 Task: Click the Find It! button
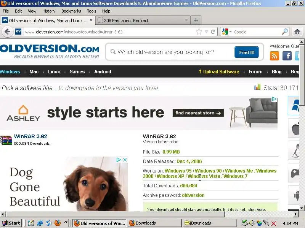pyautogui.click(x=247, y=52)
